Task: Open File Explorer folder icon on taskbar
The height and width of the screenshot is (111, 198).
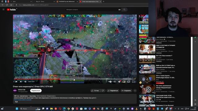Action: coord(51,109)
